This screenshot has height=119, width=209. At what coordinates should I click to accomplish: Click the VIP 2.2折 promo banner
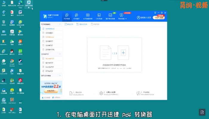[51, 87]
